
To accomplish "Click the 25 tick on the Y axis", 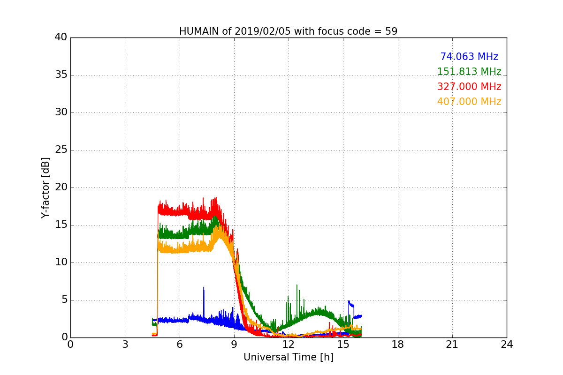I will click(x=61, y=150).
